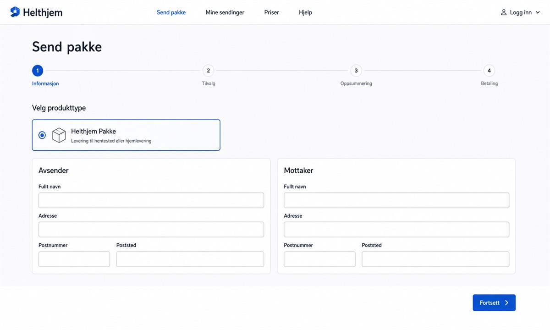Click the arrow icon in Fortsett button
The height and width of the screenshot is (330, 550).
tap(506, 302)
